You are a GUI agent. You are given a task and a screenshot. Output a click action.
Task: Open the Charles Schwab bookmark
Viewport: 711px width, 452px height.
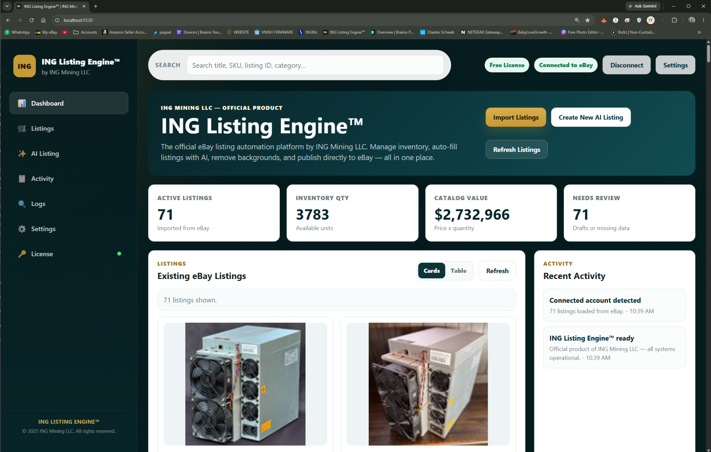click(x=437, y=32)
